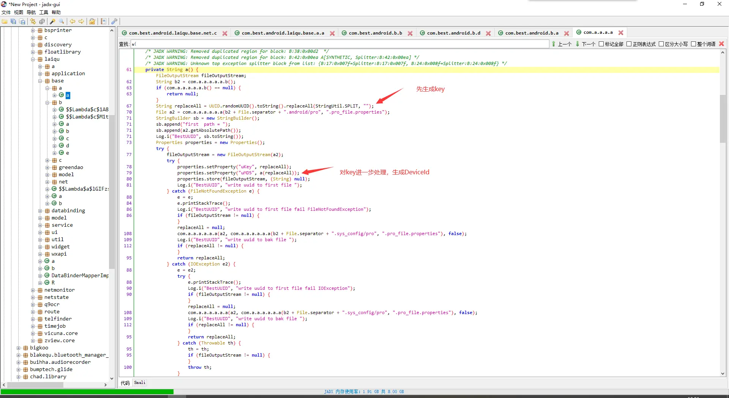Click the green memory usage progress bar

pyautogui.click(x=87, y=392)
